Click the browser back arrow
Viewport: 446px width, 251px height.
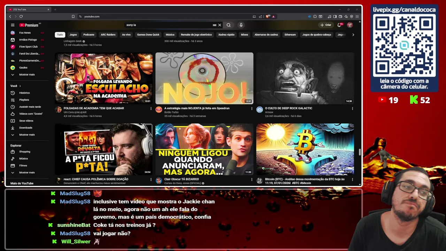pyautogui.click(x=10, y=16)
